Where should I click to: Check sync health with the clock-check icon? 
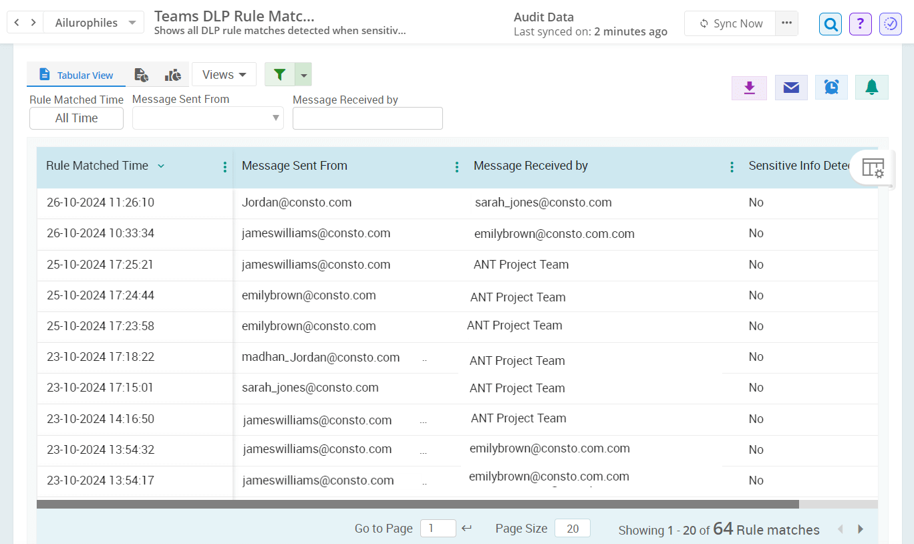pos(890,23)
